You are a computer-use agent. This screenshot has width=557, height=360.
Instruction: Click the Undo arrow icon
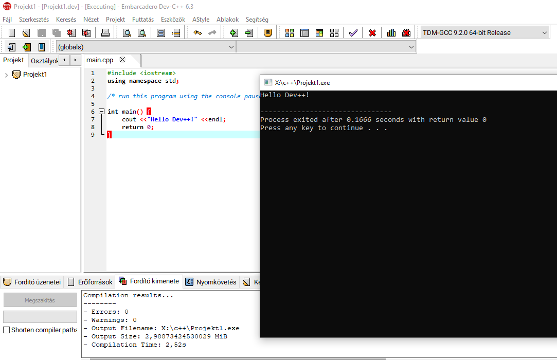[197, 33]
